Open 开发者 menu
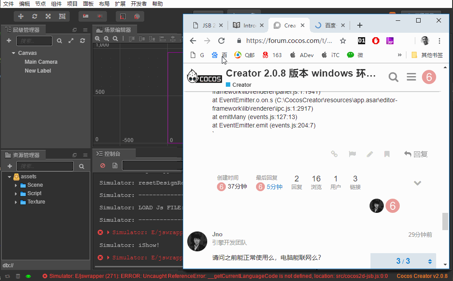453x281 pixels. [139, 4]
